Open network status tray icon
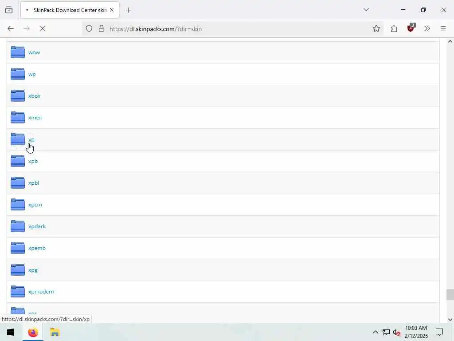The height and width of the screenshot is (341, 454). point(386,332)
